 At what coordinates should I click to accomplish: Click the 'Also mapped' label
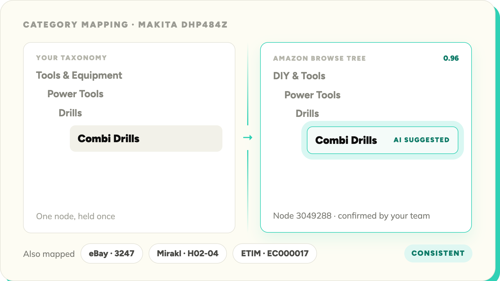(49, 254)
